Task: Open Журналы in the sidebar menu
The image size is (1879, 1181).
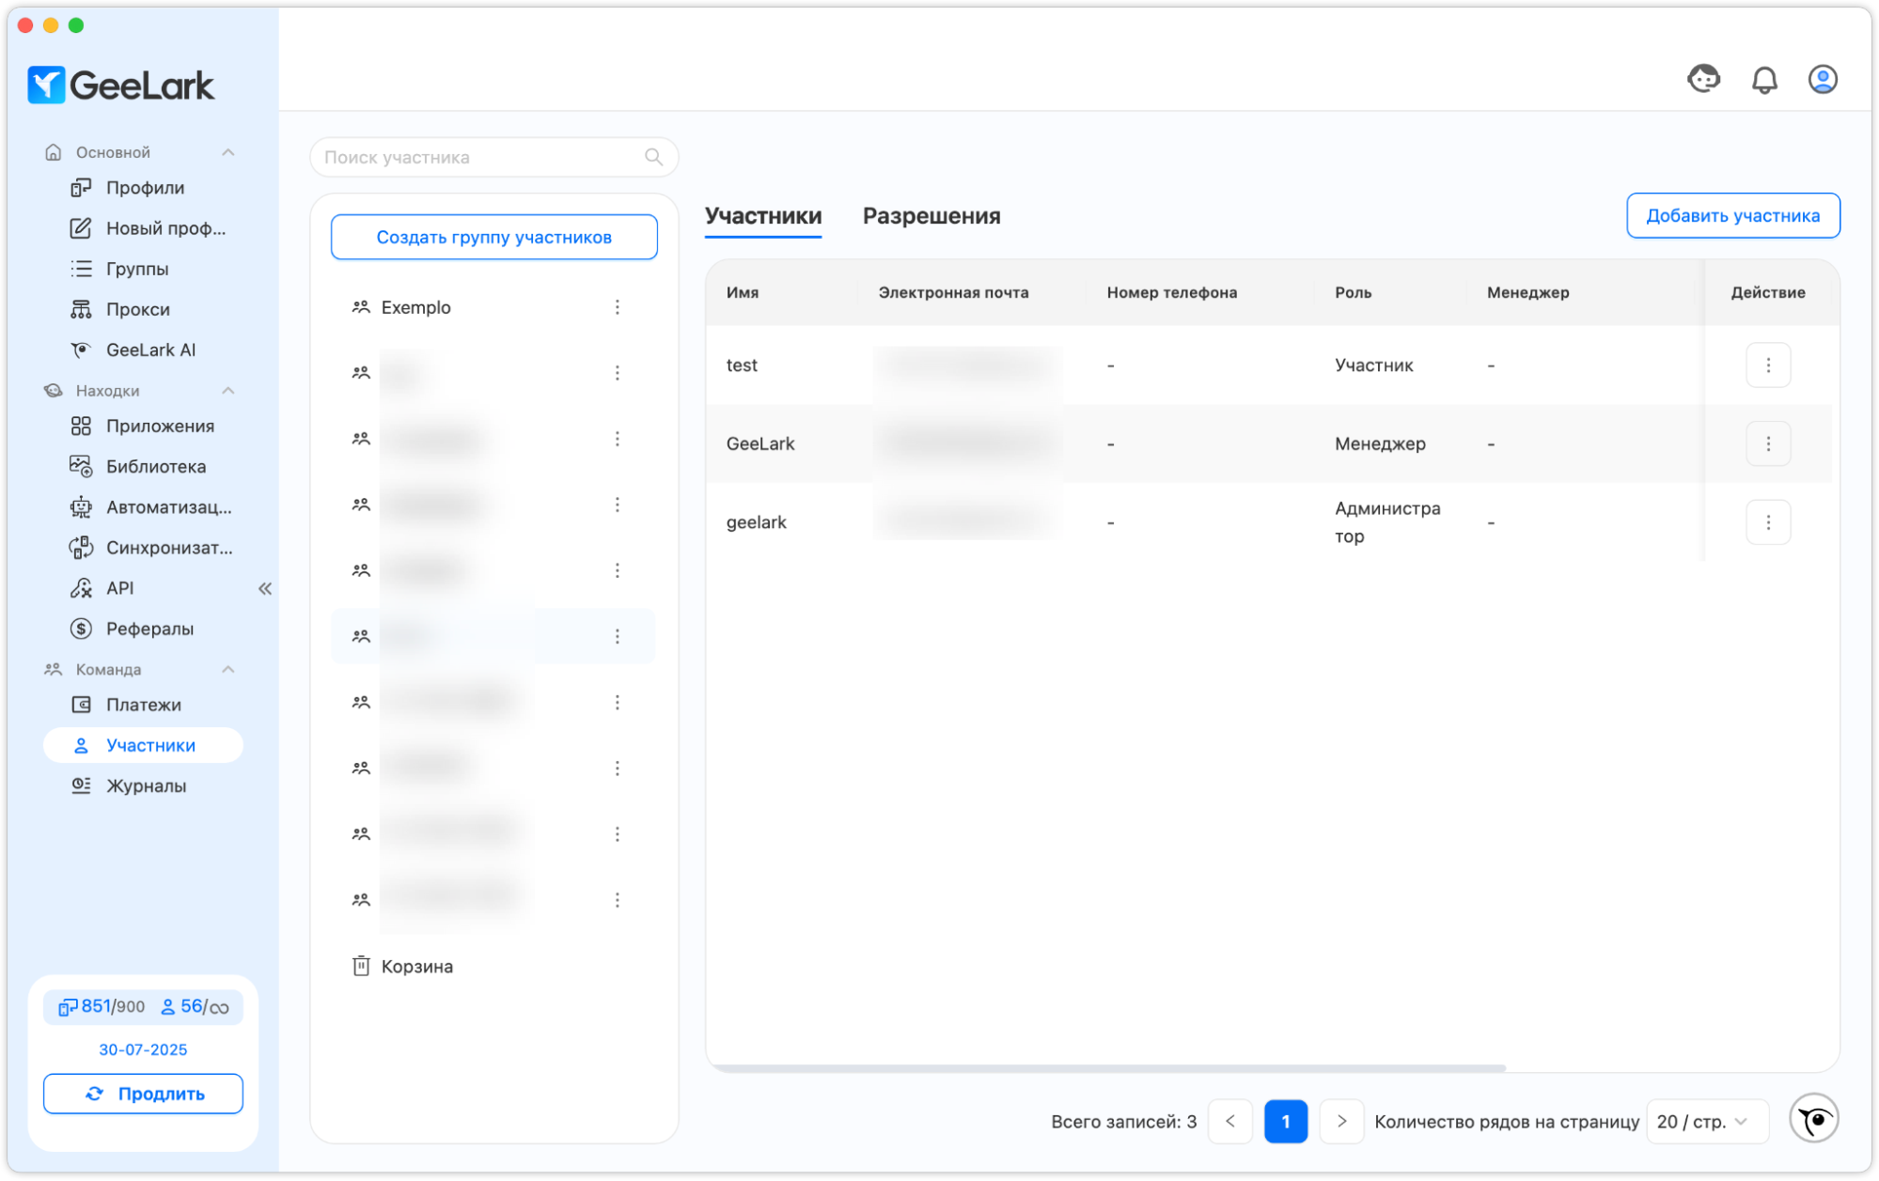Action: [x=146, y=785]
